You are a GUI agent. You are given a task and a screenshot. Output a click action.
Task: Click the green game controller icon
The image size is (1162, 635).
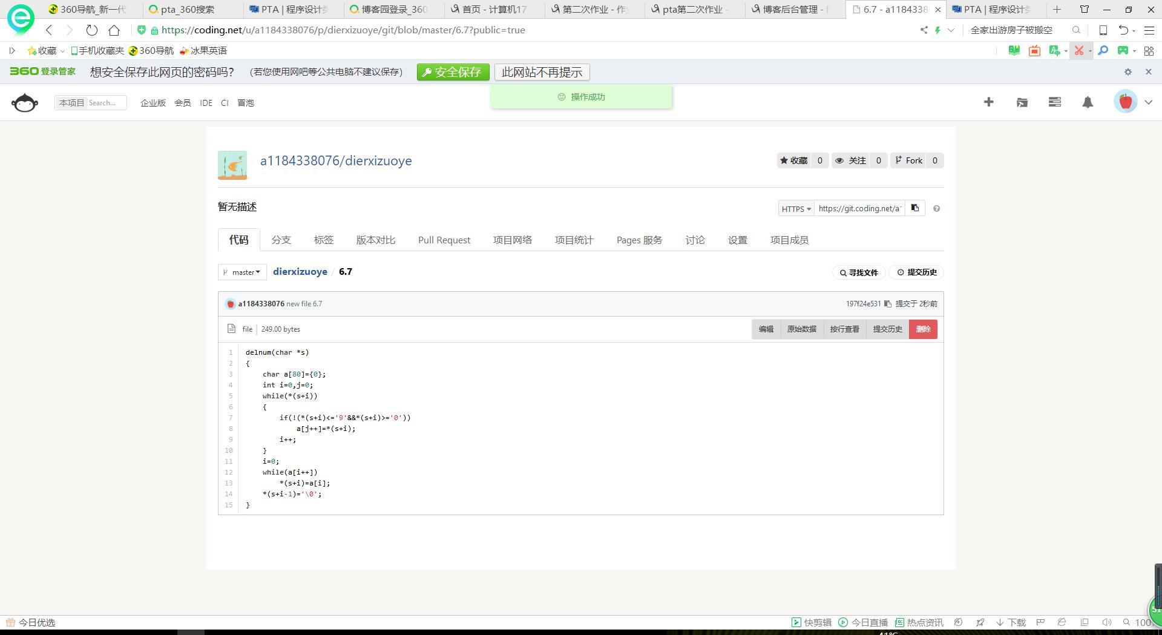[1123, 51]
